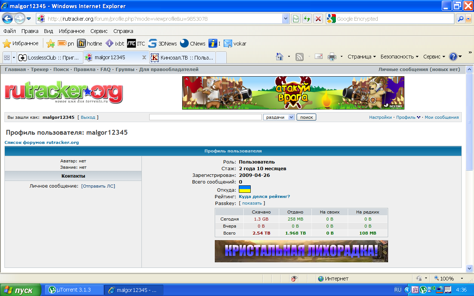Open the 3DNews bookmark
The width and height of the screenshot is (474, 296).
pyautogui.click(x=163, y=44)
